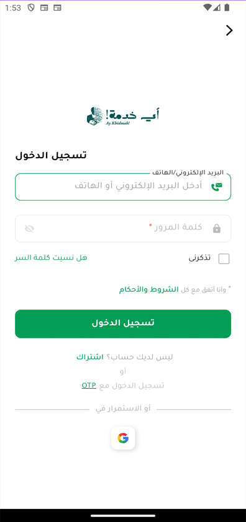Tick the تذكرنى remember me checkbox
Viewport: 246px width, 522px height.
pyautogui.click(x=224, y=259)
